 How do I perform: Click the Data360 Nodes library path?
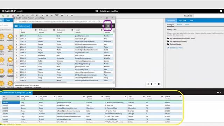[175, 44]
